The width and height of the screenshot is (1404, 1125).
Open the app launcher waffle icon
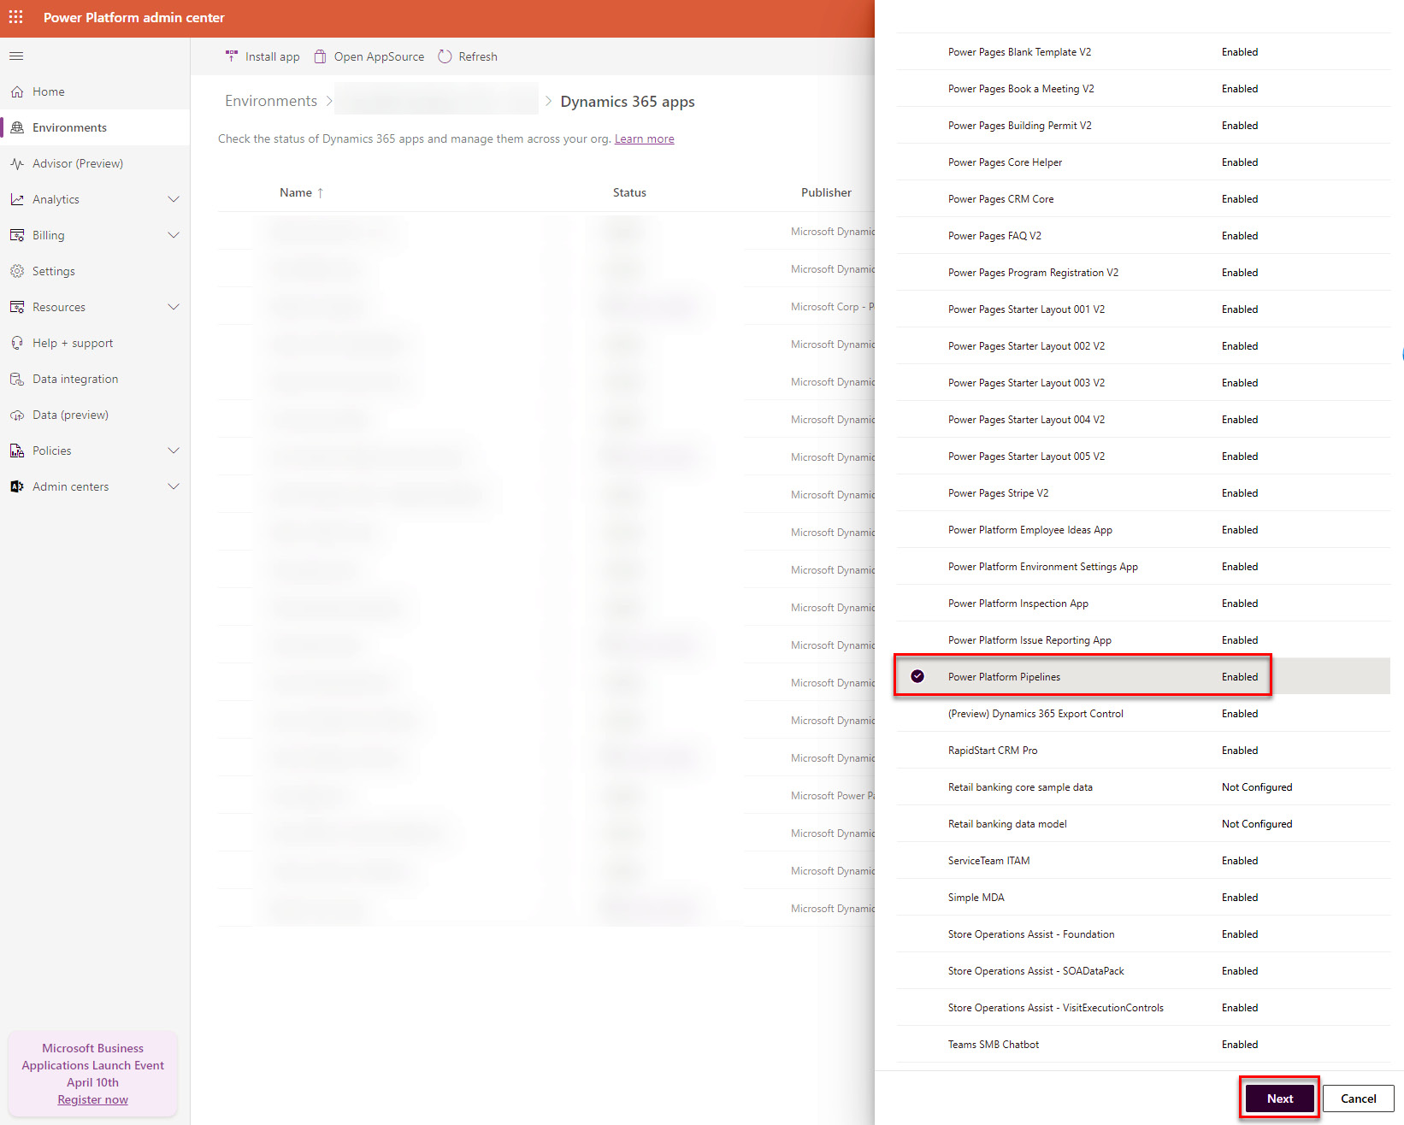(x=16, y=17)
